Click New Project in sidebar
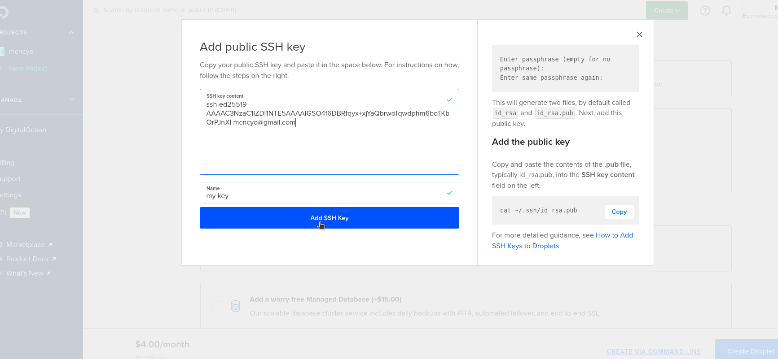The width and height of the screenshot is (778, 359). [27, 69]
